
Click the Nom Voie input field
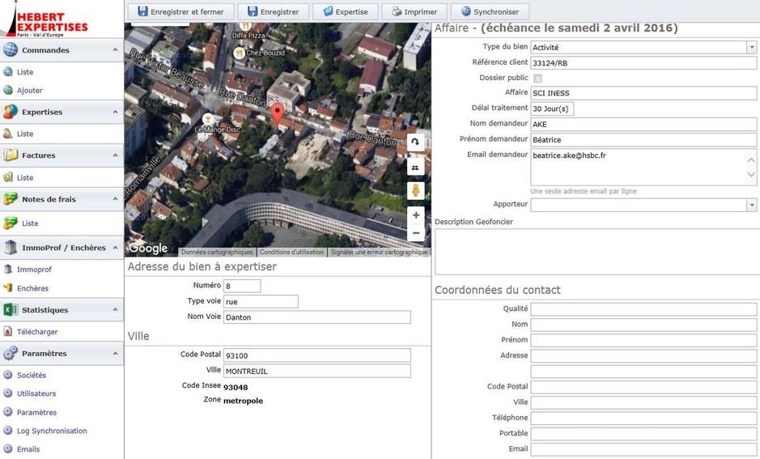click(317, 317)
